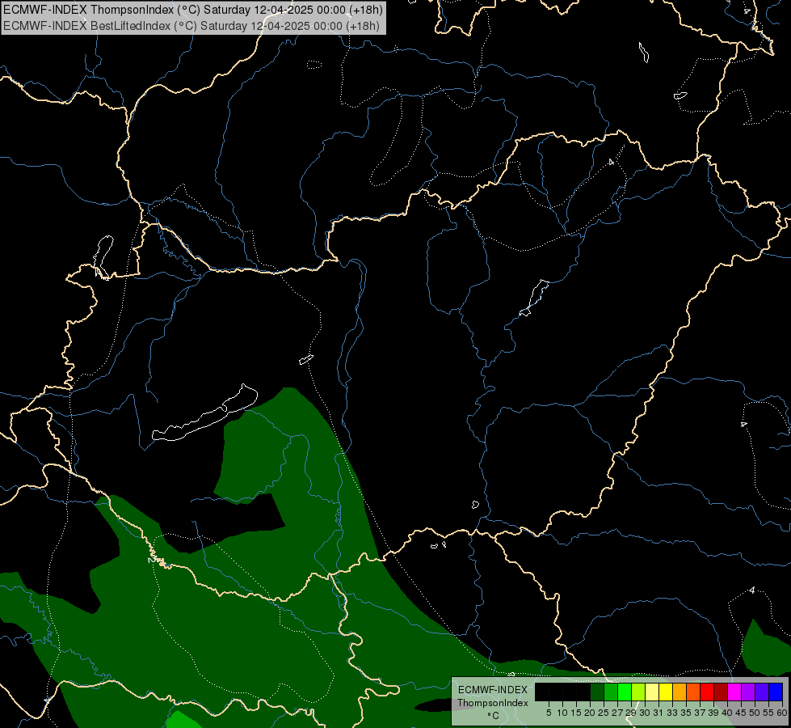
Task: Click the legend value label 5
Action: 549,713
